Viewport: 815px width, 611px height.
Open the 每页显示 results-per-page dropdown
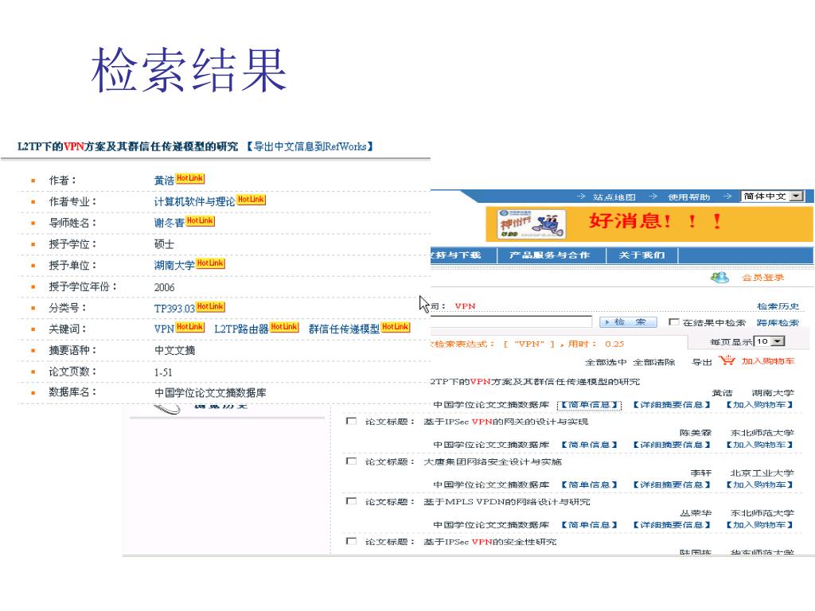(x=770, y=341)
